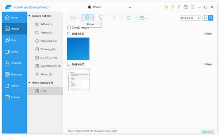This screenshot has width=220, height=136.
Task: Open the Toolbox section
Action: coord(15,97)
